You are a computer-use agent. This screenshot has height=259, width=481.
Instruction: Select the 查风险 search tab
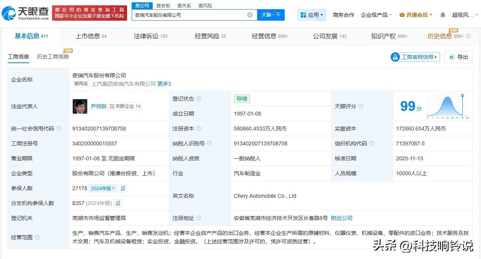click(x=205, y=6)
